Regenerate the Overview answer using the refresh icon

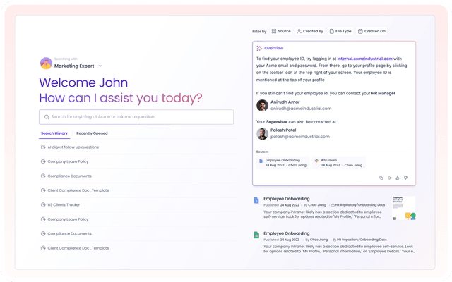[389, 178]
